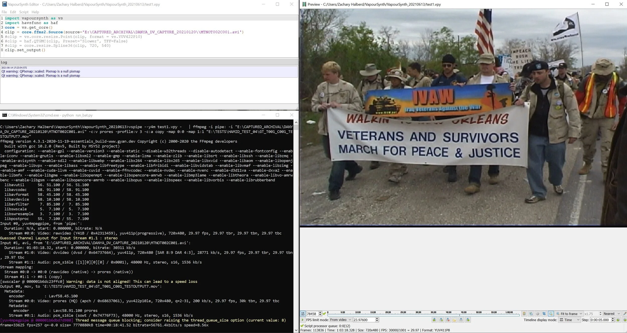Minimize the cmd.exe window
The image size is (627, 333).
click(263, 115)
